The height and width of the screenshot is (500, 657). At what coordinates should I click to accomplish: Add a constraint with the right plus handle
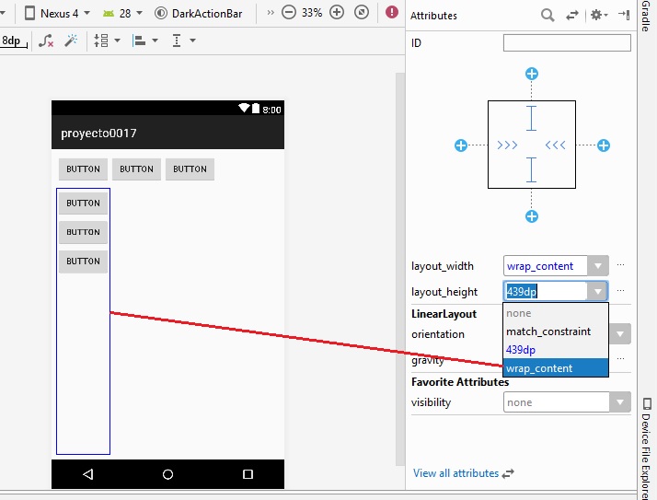(604, 145)
